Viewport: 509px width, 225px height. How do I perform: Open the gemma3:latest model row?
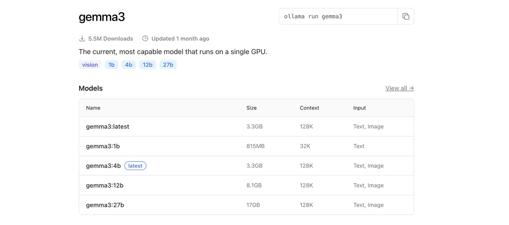(108, 126)
